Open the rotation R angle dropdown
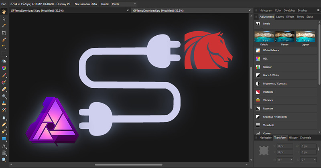Image resolution: width=321 pixels, height=168 pixels. [285, 160]
